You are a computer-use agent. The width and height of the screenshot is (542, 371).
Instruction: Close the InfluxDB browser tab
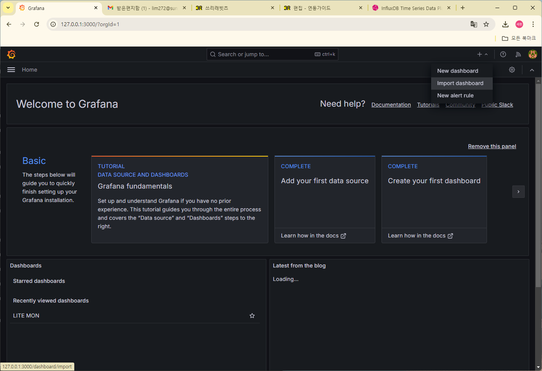point(449,8)
